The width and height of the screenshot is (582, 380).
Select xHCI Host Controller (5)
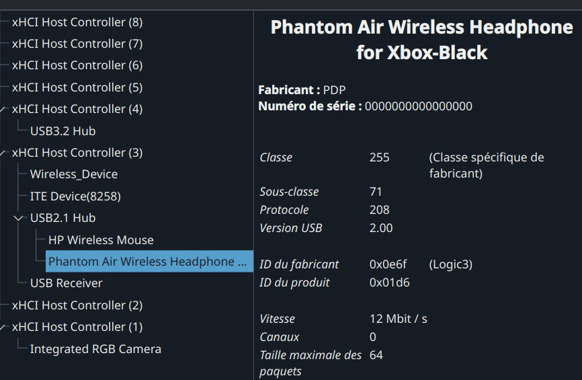pos(77,87)
